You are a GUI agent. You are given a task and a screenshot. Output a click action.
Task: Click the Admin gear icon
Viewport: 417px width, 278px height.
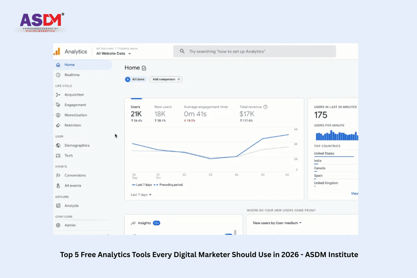pos(58,225)
